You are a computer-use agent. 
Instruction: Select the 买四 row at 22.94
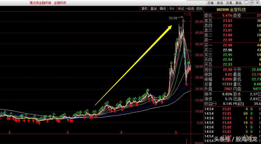pyautogui.click(x=232, y=60)
